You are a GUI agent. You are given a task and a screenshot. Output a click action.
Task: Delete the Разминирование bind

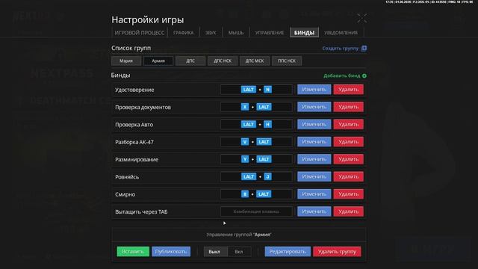coord(348,159)
